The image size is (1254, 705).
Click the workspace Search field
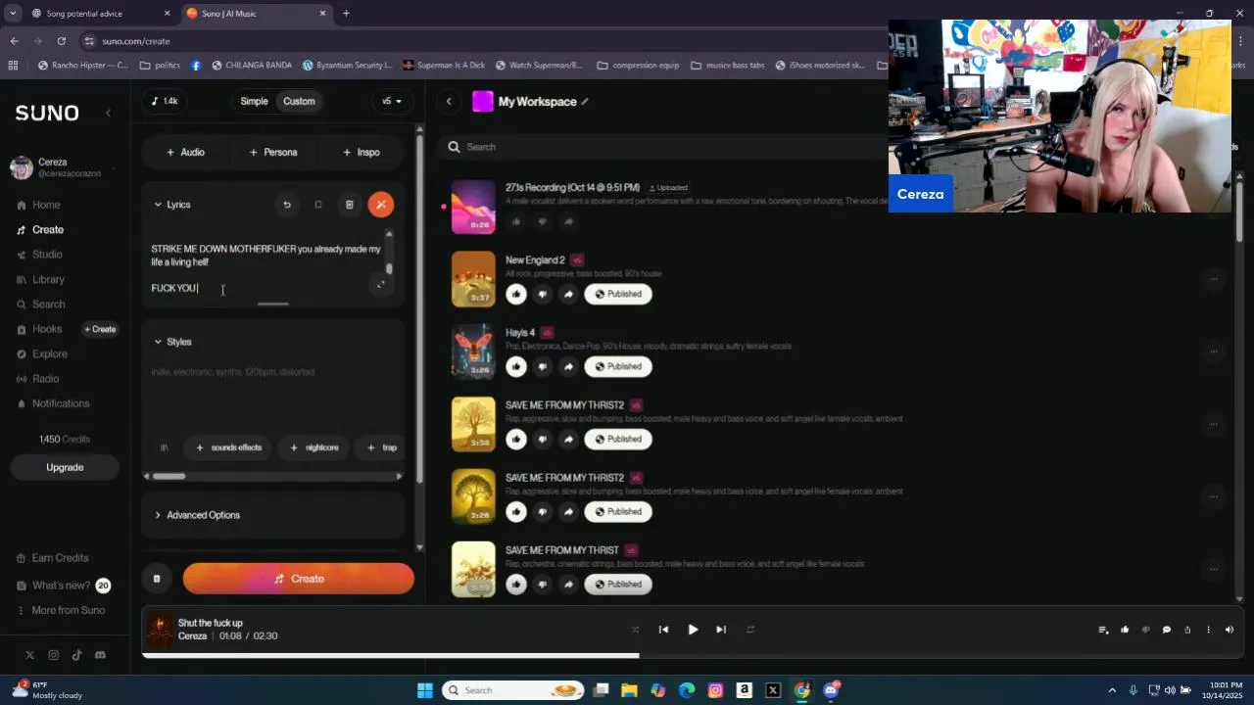pyautogui.click(x=666, y=147)
